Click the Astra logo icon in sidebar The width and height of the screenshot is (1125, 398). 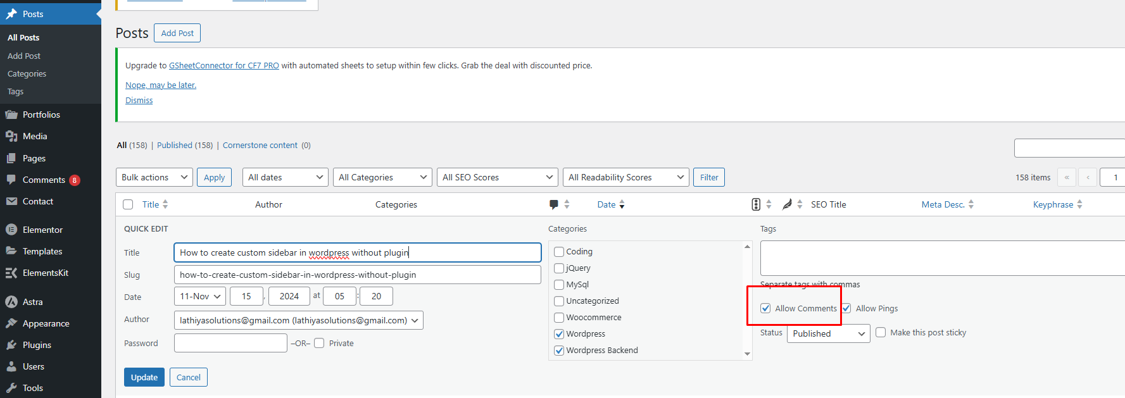click(11, 302)
